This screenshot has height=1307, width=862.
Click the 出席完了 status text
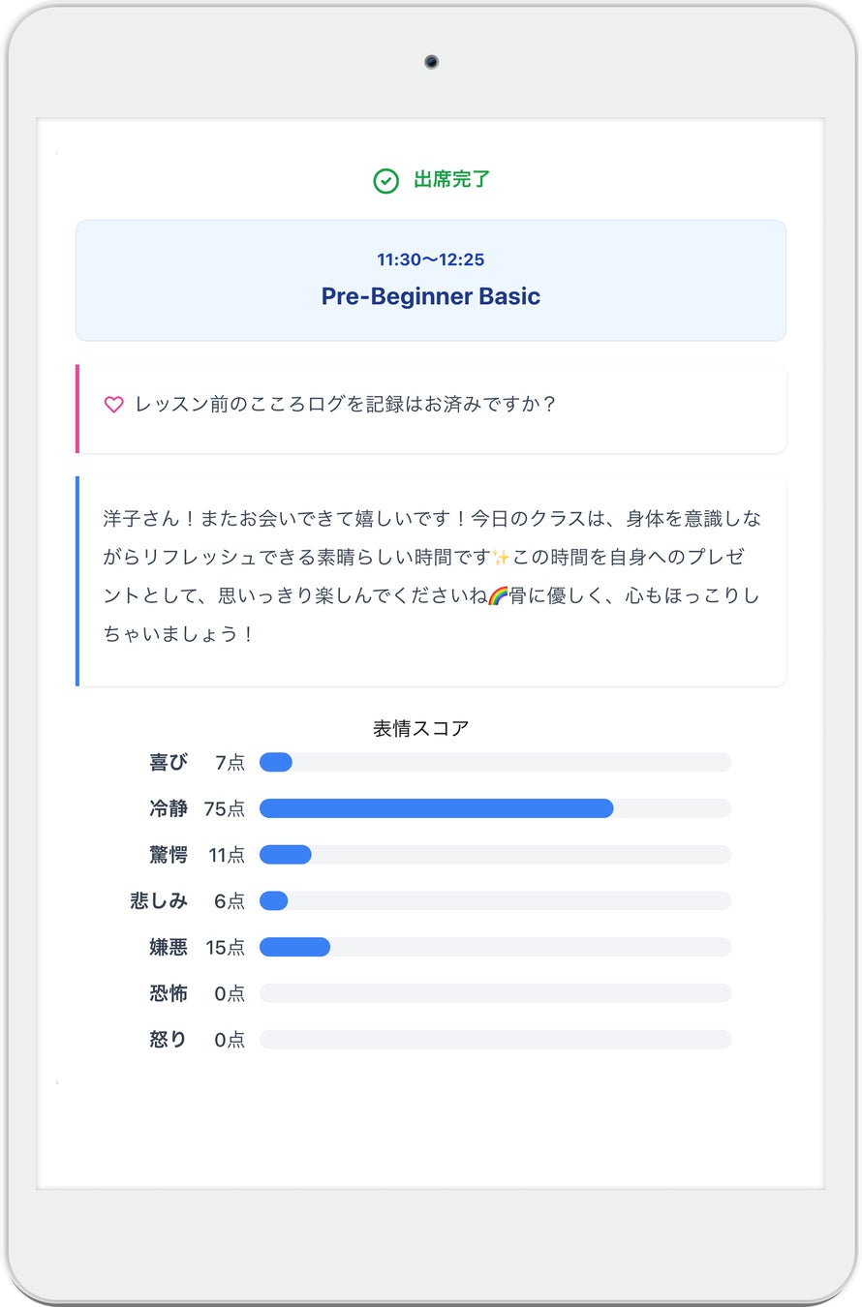point(451,180)
